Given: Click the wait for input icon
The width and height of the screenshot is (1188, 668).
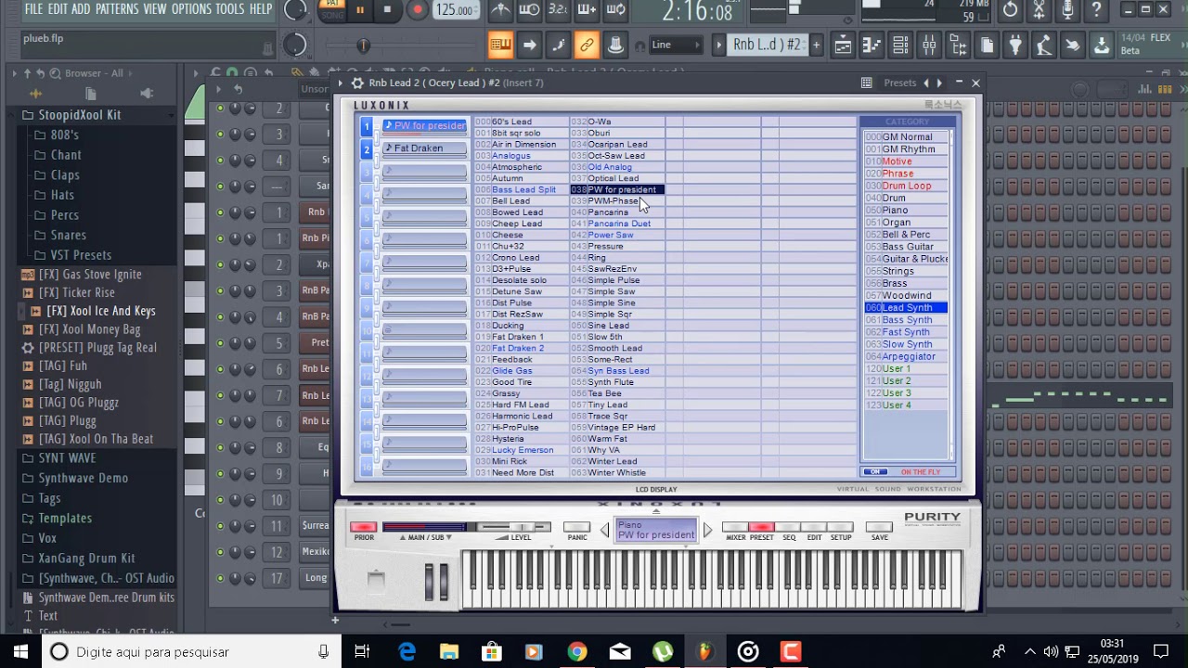Looking at the screenshot, I should point(529,10).
